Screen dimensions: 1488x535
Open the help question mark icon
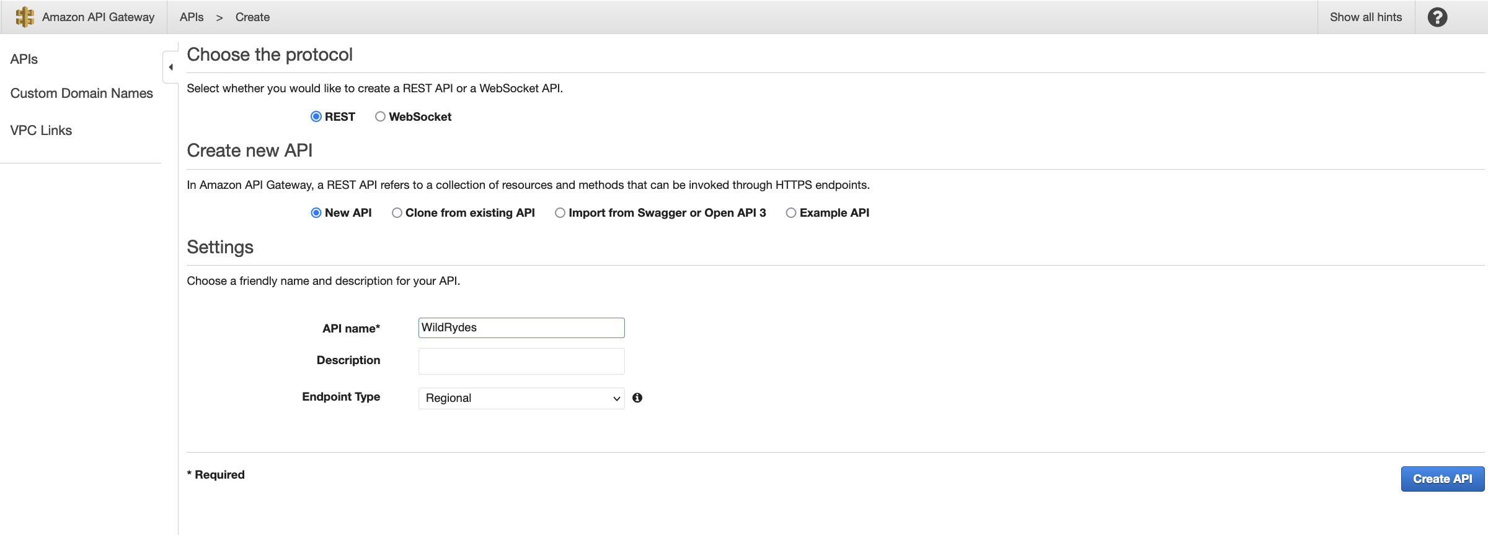(1437, 17)
